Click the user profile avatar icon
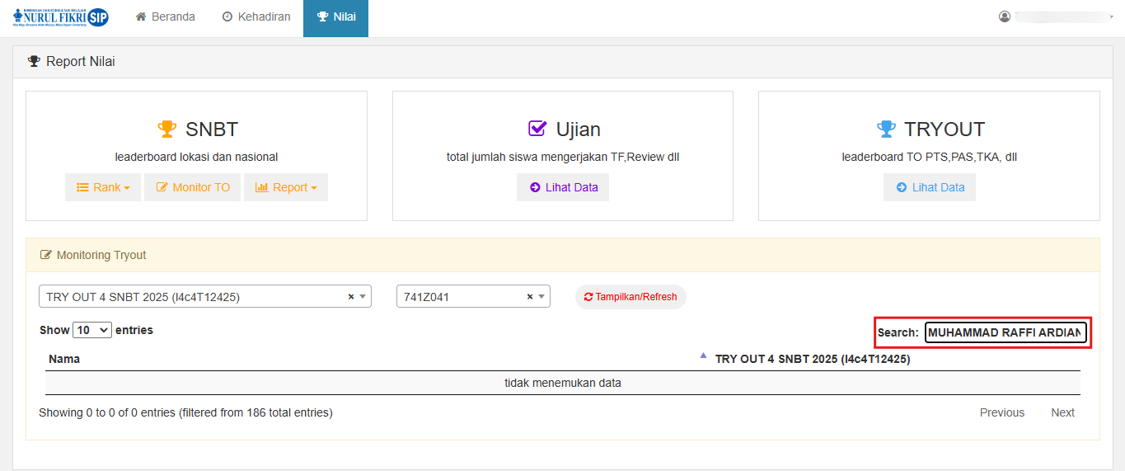This screenshot has height=471, width=1125. 1004,16
